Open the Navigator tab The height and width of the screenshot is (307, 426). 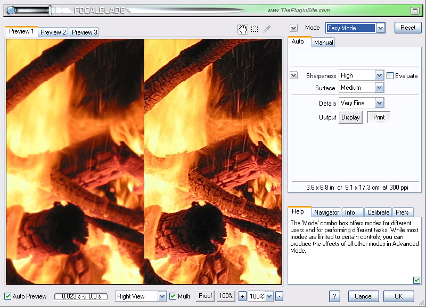click(x=326, y=212)
